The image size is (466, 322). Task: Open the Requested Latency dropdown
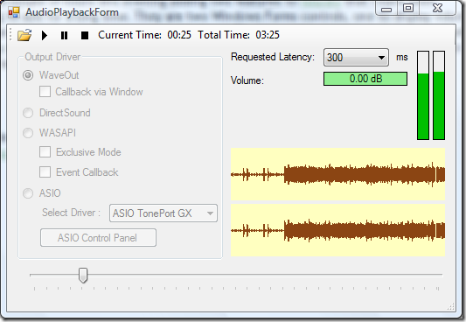coord(356,57)
